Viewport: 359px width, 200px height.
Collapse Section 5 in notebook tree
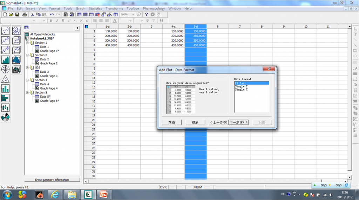pos(27,92)
